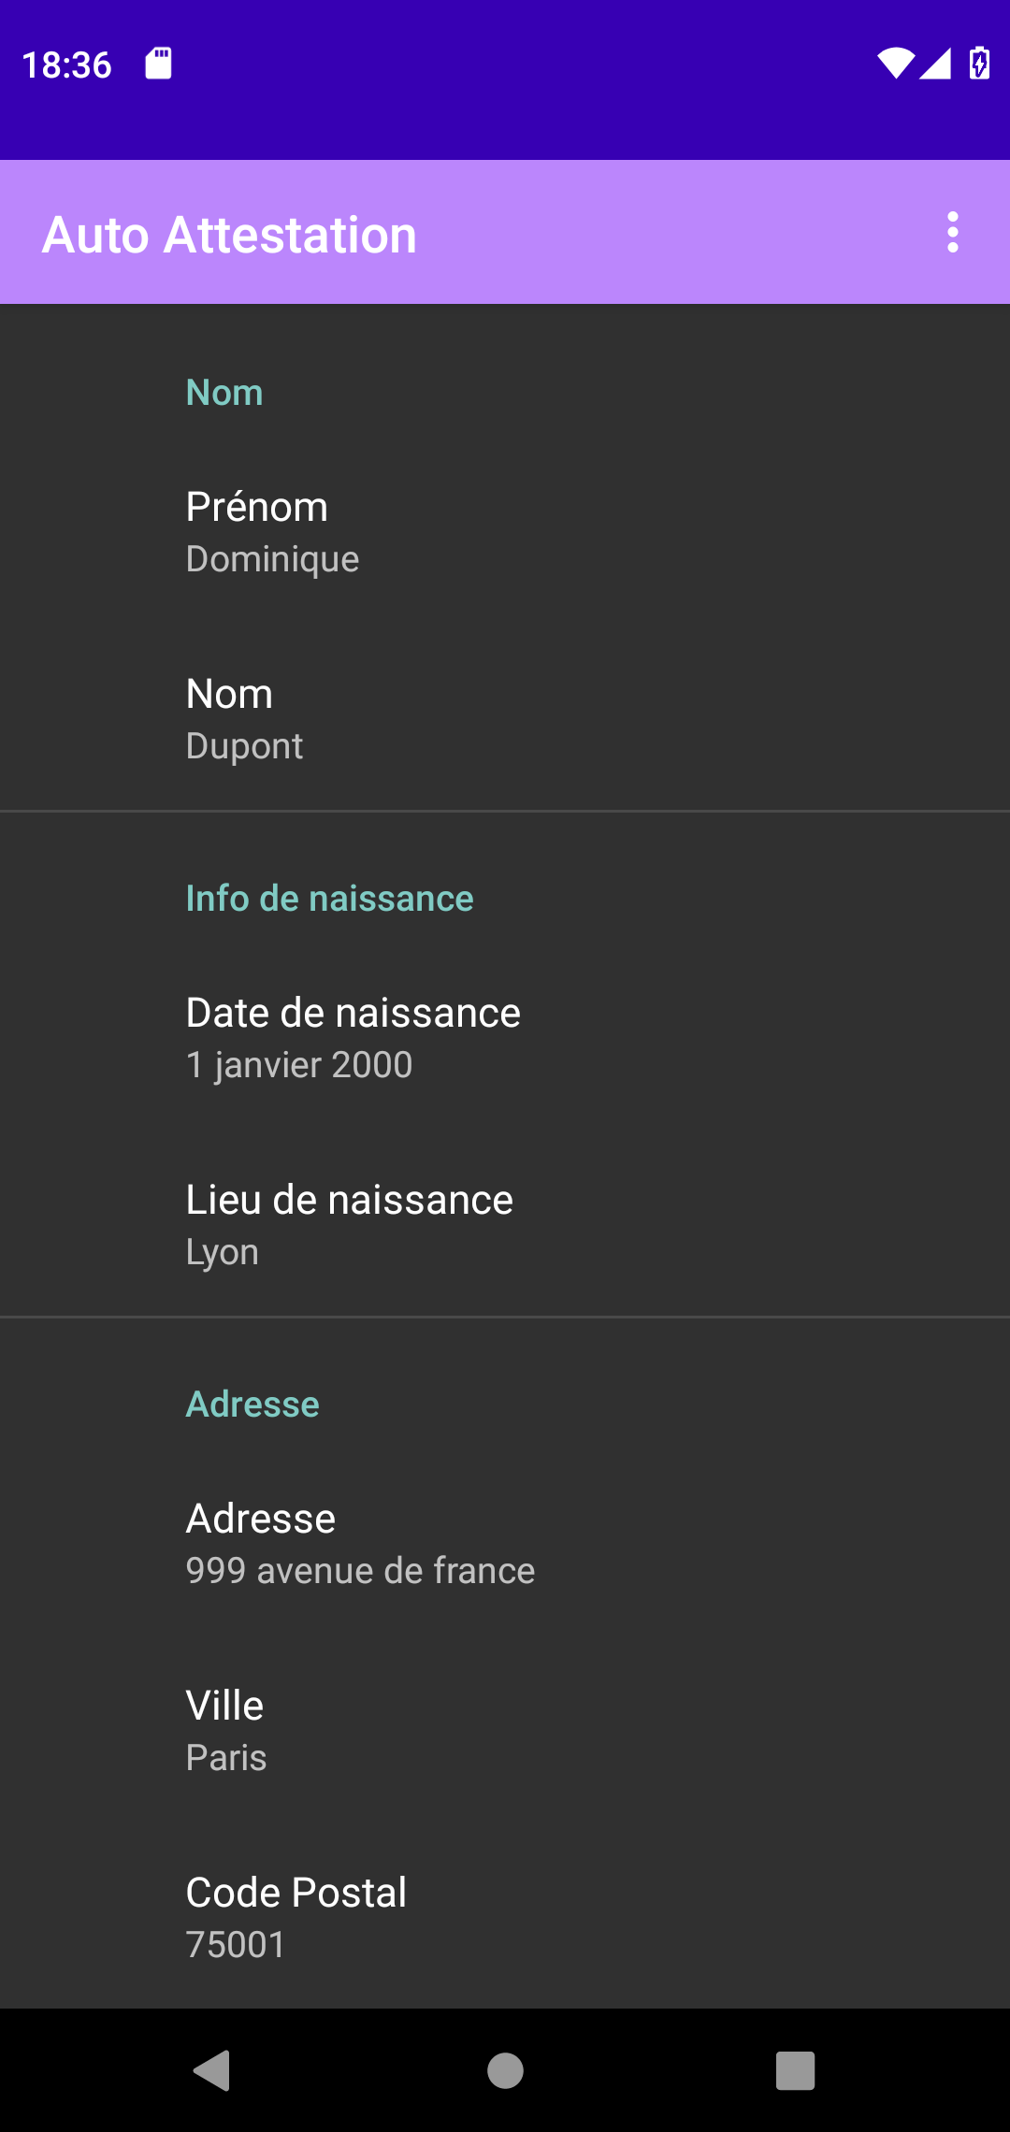Tap the Info de naissance header
Viewport: 1010px width, 2132px height.
click(329, 898)
